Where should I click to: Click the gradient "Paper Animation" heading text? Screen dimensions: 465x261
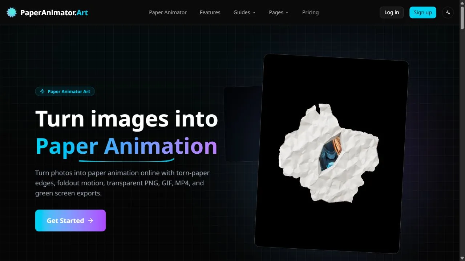click(126, 146)
